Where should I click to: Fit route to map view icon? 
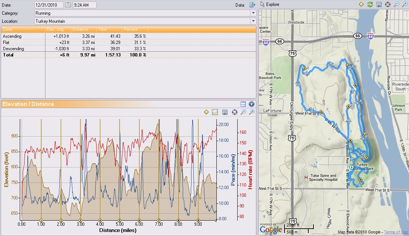click(x=388, y=4)
